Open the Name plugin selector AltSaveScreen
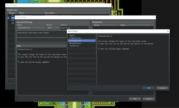179x108 pixels. pos(31,28)
